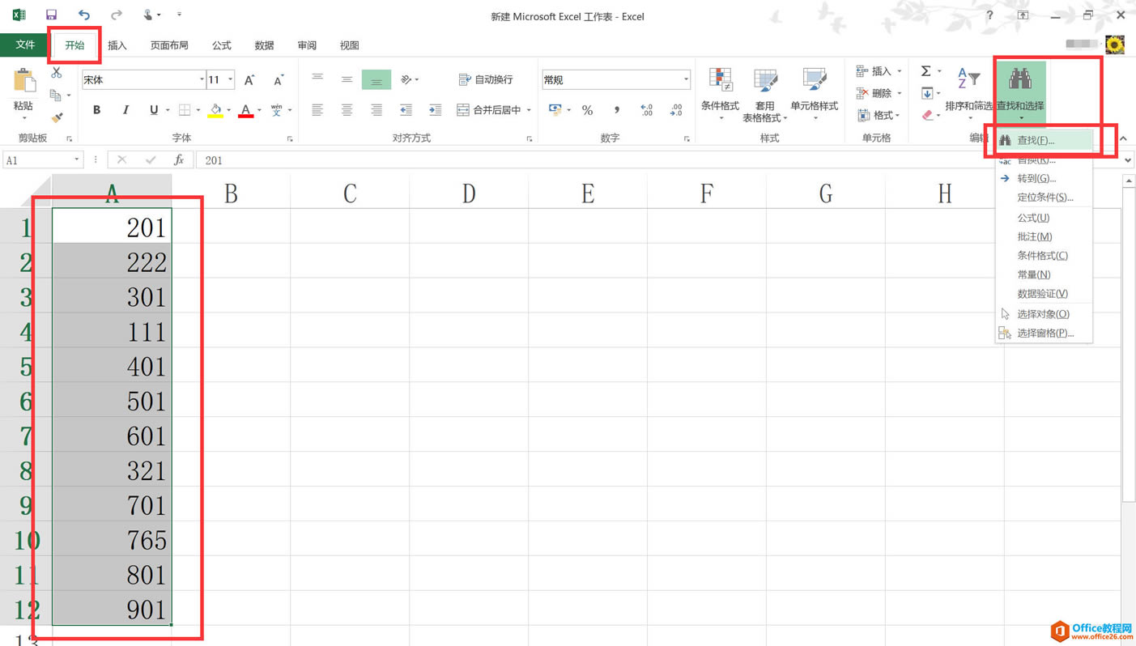Click the Format Painter brush icon
The width and height of the screenshot is (1136, 646).
click(x=57, y=117)
